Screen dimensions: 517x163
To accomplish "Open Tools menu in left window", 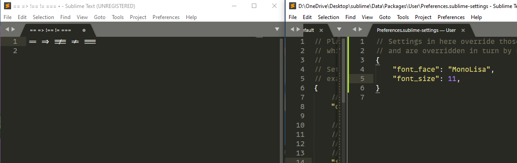I will (x=117, y=17).
